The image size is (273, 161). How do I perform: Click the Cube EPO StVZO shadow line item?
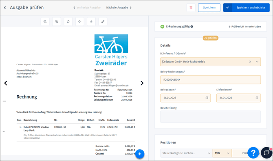[x=36, y=129]
